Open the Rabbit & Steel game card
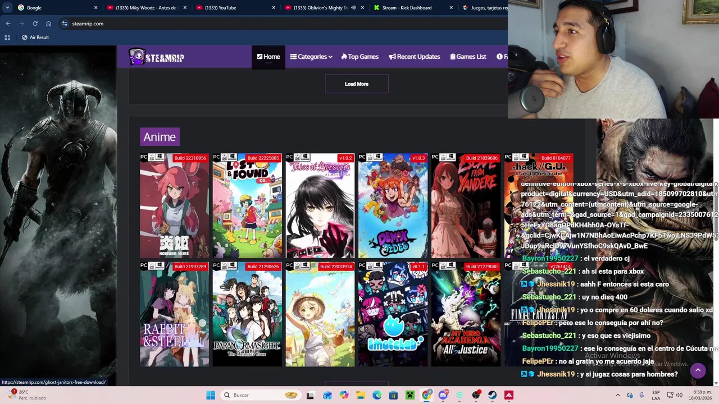The width and height of the screenshot is (719, 404). point(174,314)
